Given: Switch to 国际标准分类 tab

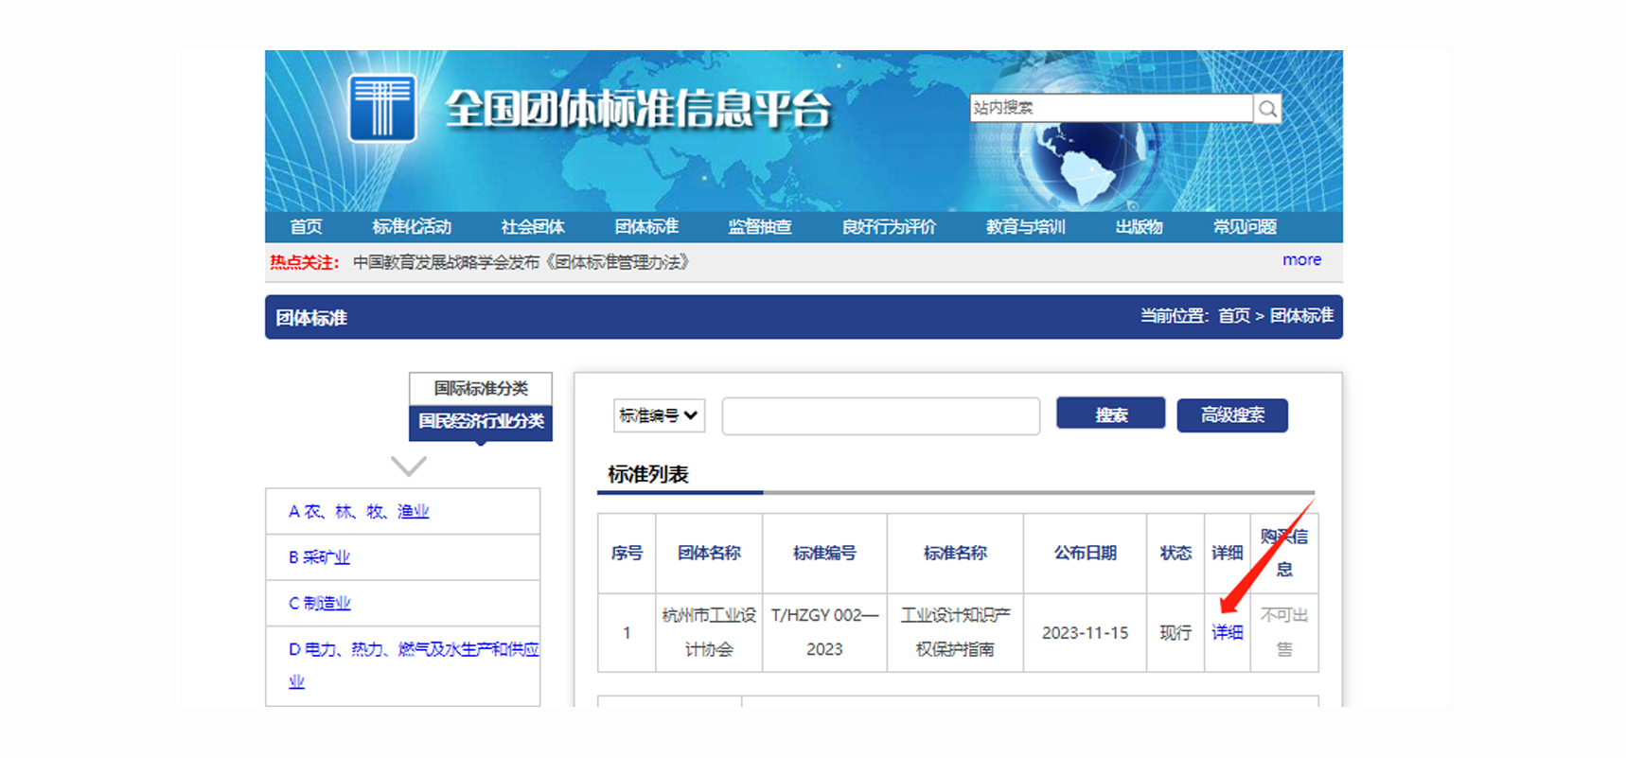Looking at the screenshot, I should pos(480,388).
